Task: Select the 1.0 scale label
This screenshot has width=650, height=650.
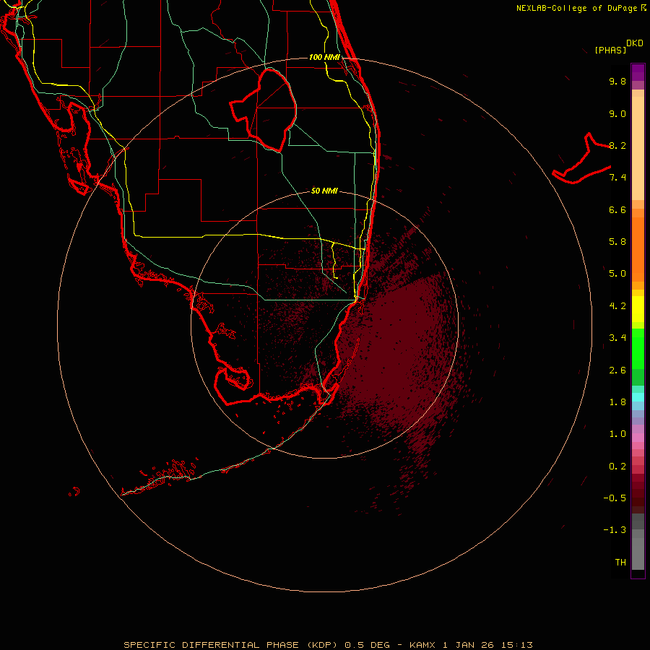Action: pyautogui.click(x=617, y=434)
